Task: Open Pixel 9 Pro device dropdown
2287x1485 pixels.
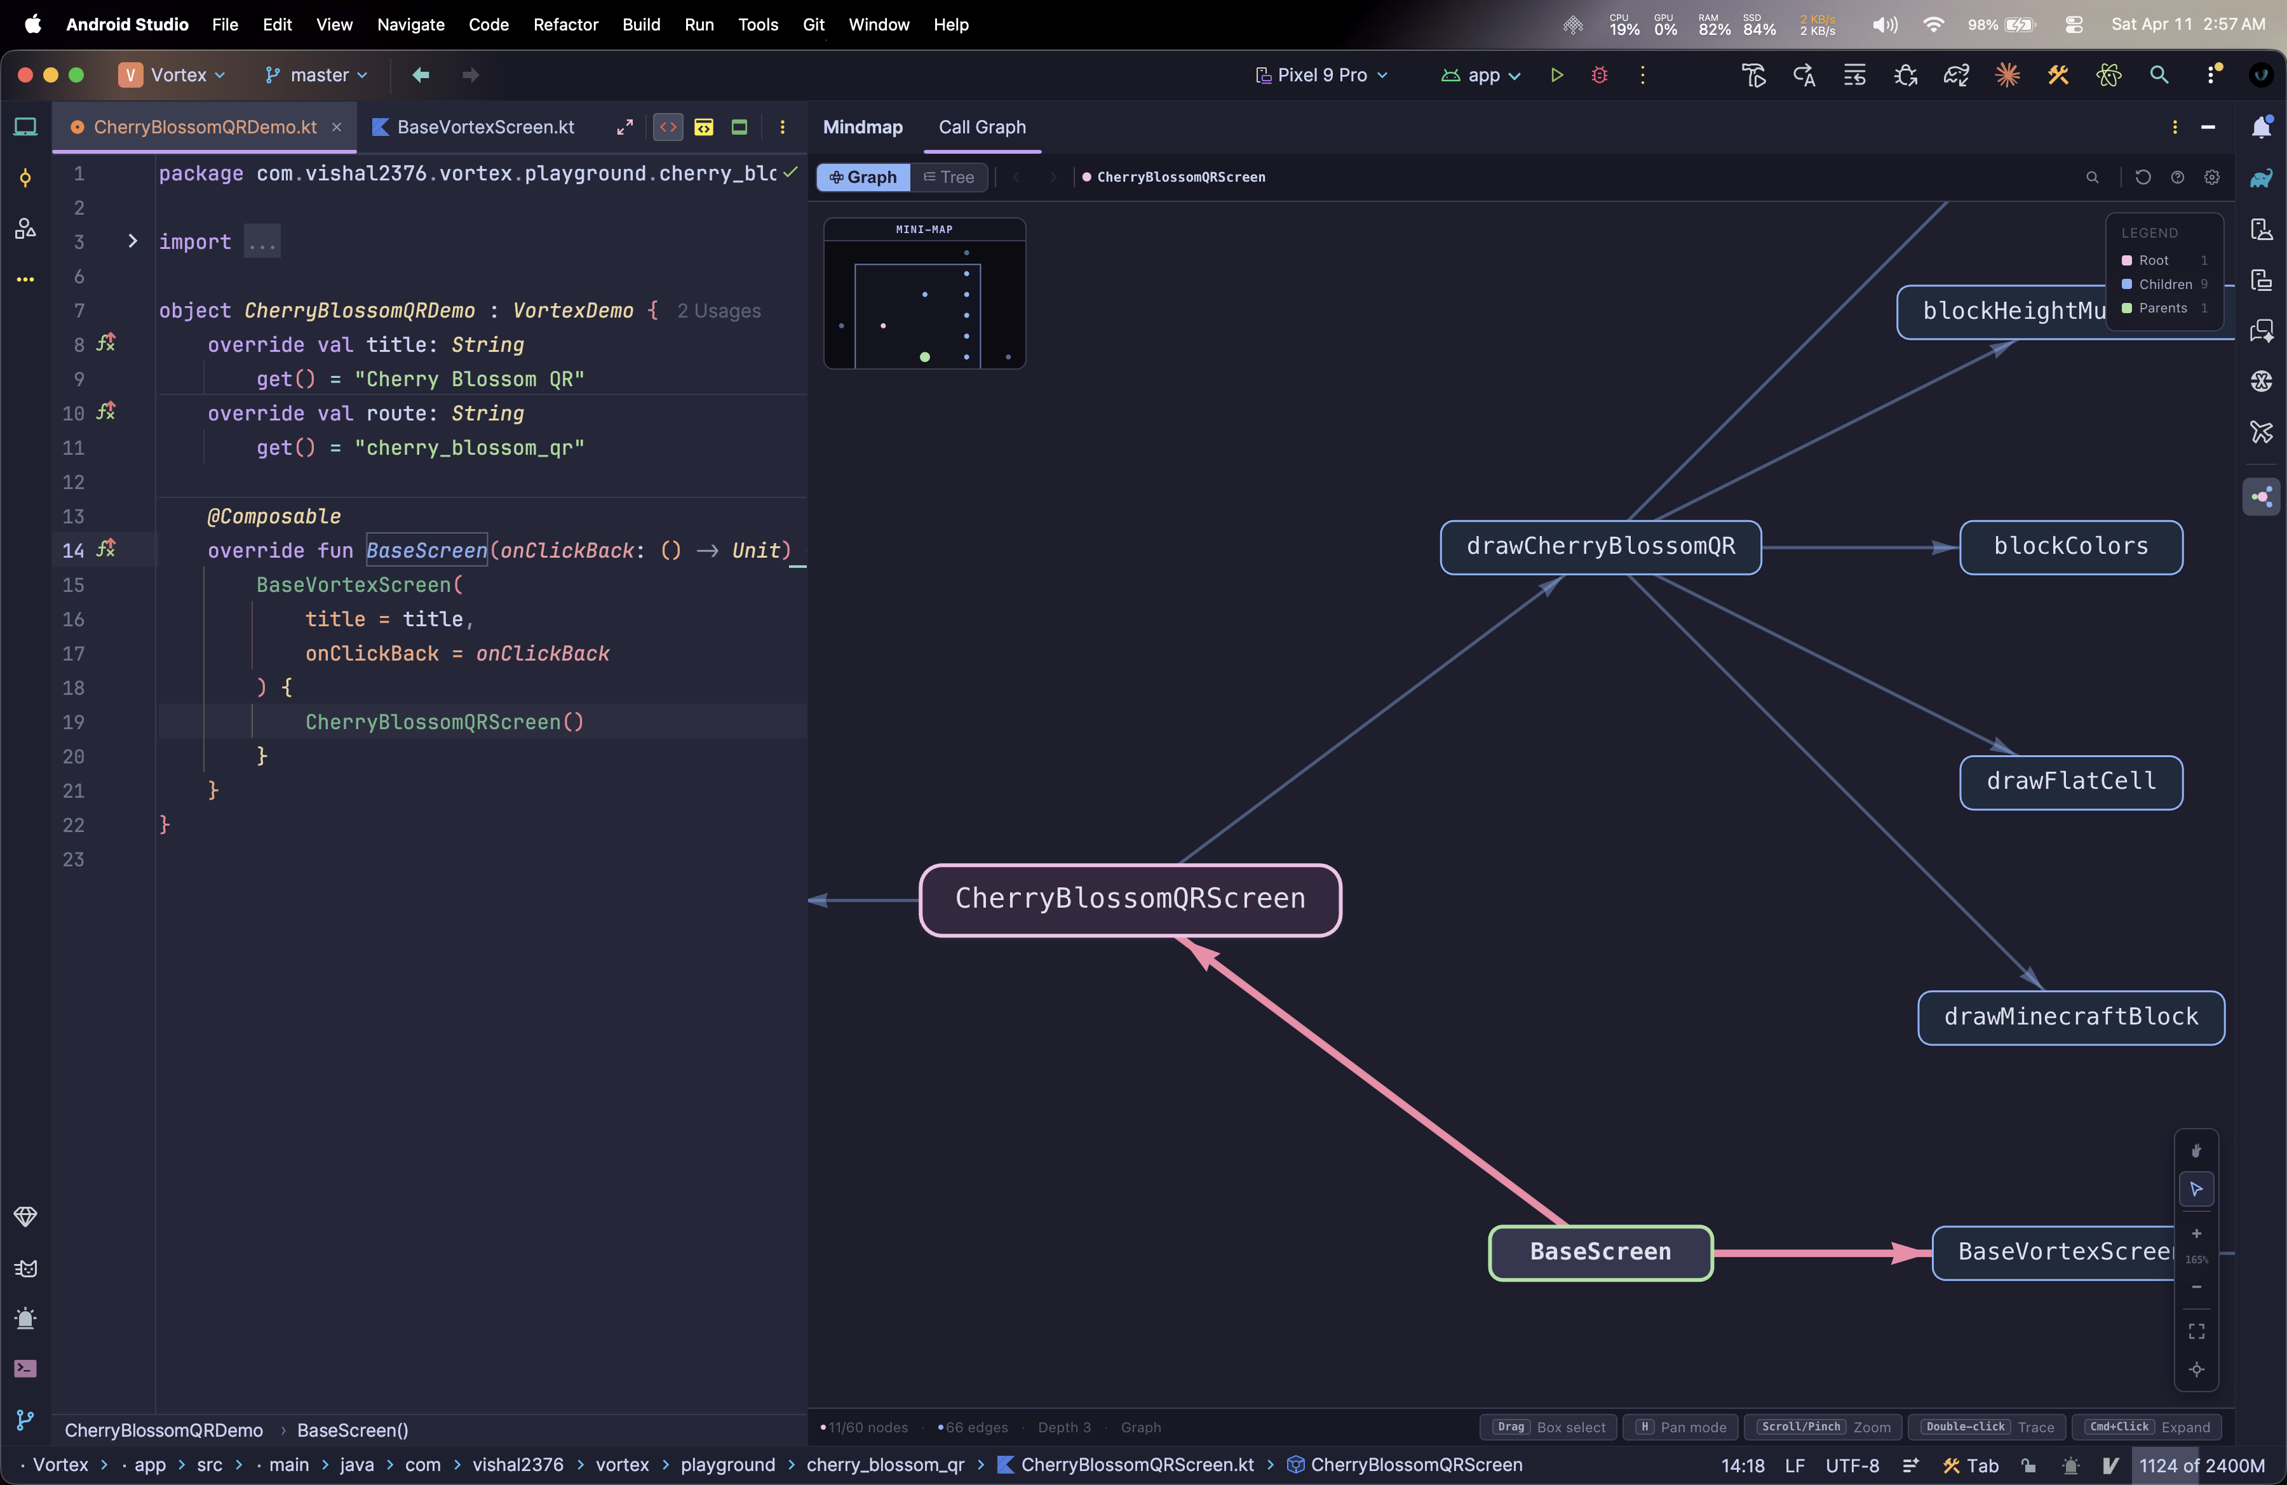Action: pyautogui.click(x=1322, y=75)
